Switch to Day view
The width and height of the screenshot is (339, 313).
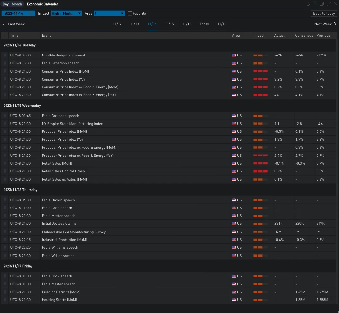[6, 4]
